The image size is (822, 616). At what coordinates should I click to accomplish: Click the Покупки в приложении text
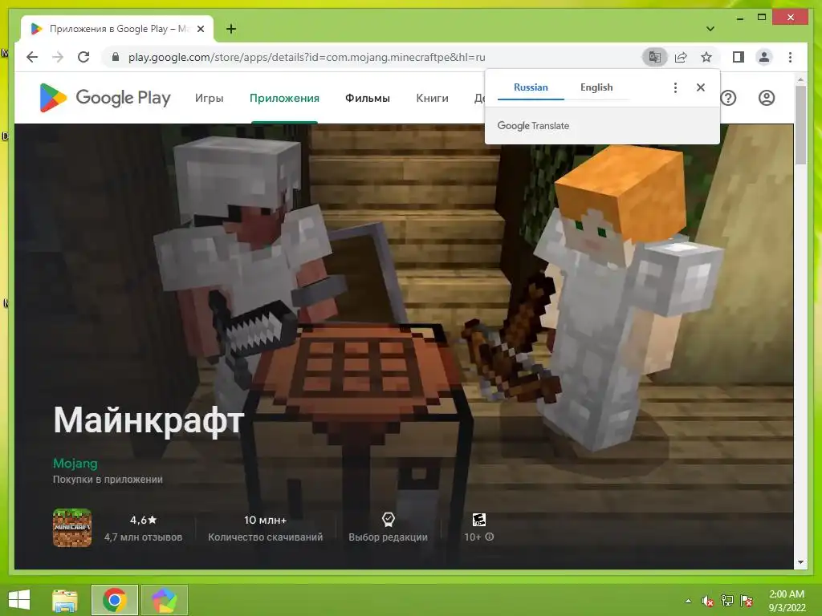pos(108,480)
